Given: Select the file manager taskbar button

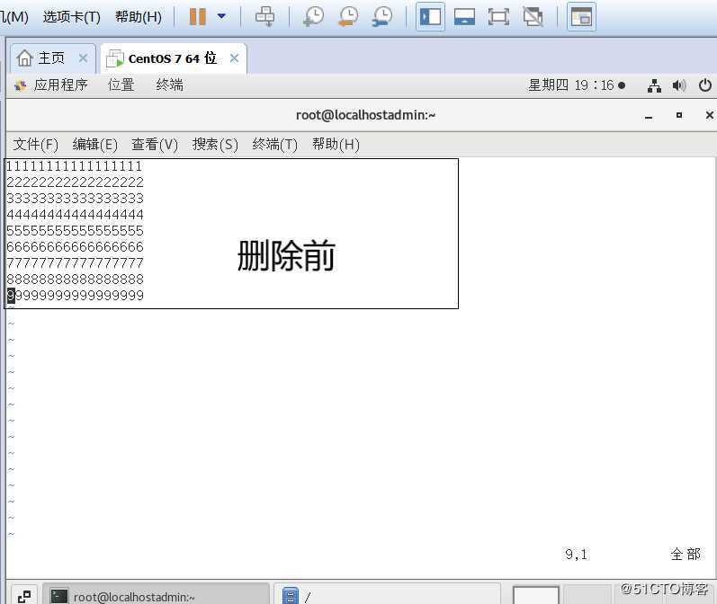Looking at the screenshot, I should 388,595.
